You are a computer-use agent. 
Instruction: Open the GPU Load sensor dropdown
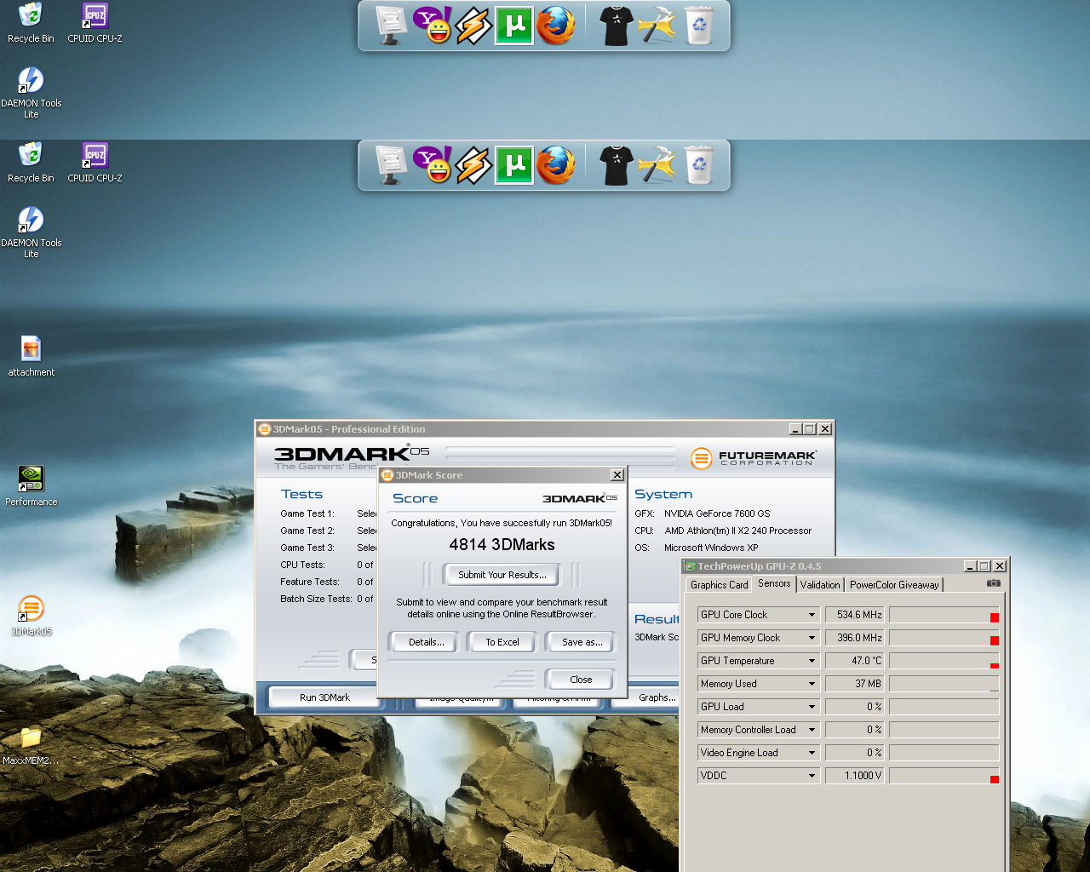pos(812,707)
